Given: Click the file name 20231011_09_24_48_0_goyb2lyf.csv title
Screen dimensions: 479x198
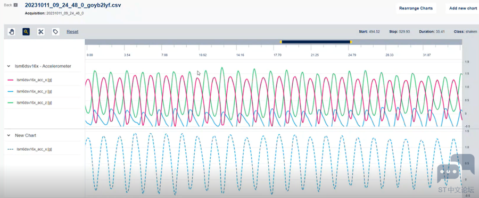Looking at the screenshot, I should point(73,5).
